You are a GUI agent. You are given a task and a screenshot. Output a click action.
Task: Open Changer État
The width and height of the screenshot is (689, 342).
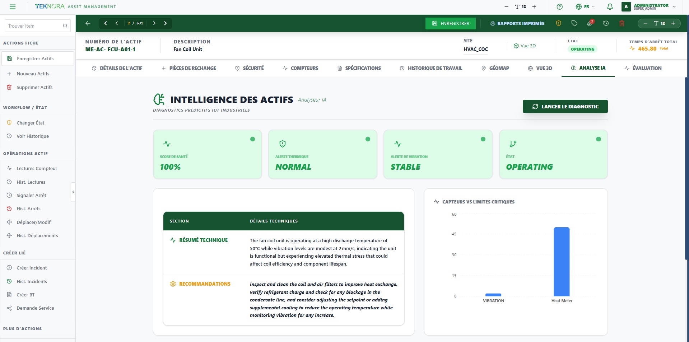pos(31,123)
